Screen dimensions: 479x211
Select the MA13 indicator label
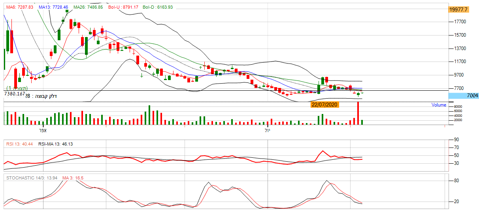[53, 7]
